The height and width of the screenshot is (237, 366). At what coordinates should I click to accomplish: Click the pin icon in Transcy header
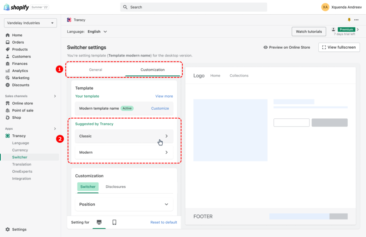(349, 20)
